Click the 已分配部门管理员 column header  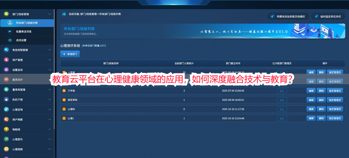click(x=282, y=63)
